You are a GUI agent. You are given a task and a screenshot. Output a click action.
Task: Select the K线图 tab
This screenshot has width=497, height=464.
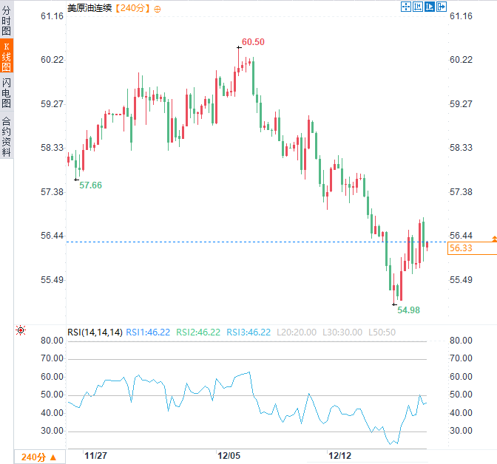click(7, 57)
